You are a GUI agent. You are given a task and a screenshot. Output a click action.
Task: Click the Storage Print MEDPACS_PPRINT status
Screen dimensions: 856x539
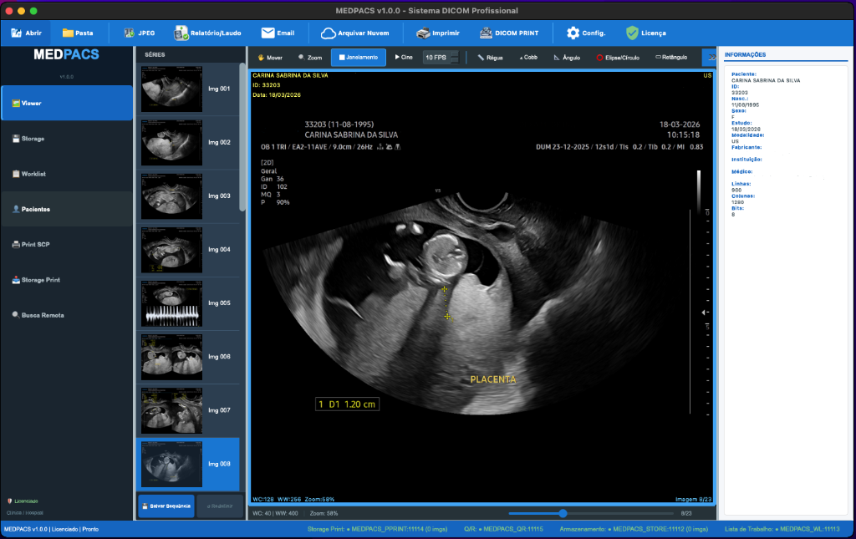[x=377, y=529]
